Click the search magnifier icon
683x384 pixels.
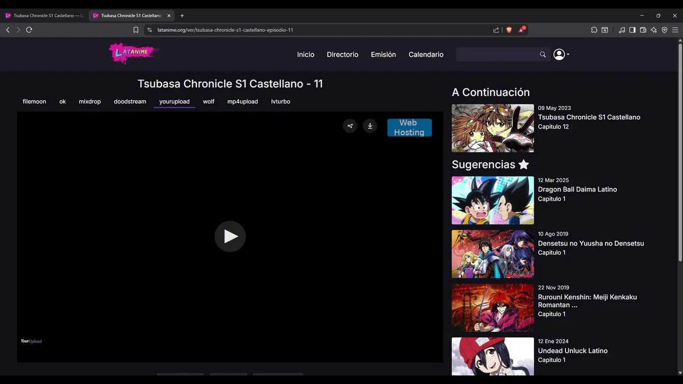click(543, 54)
